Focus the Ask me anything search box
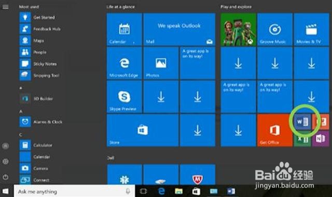The width and height of the screenshot is (332, 197). click(74, 191)
